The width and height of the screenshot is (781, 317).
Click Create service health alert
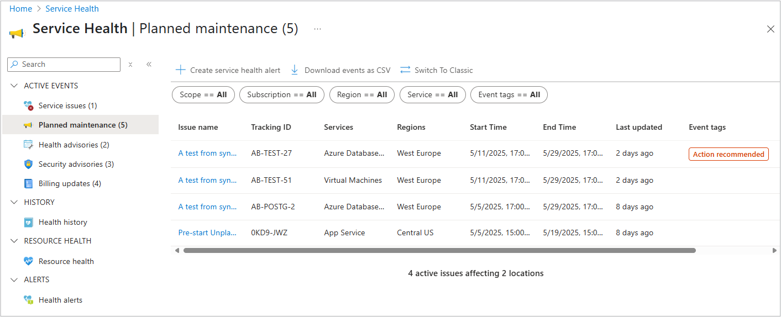[228, 70]
